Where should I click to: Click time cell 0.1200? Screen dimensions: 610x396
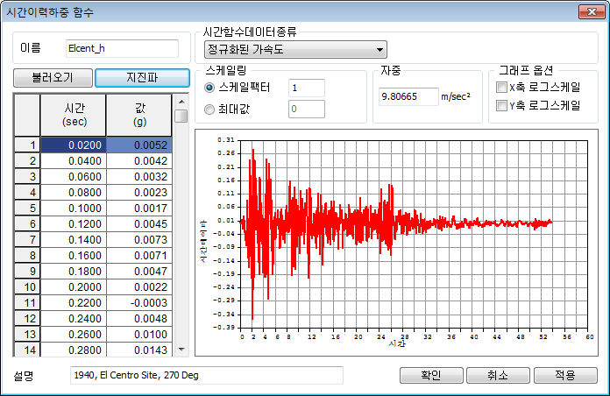pyautogui.click(x=73, y=224)
